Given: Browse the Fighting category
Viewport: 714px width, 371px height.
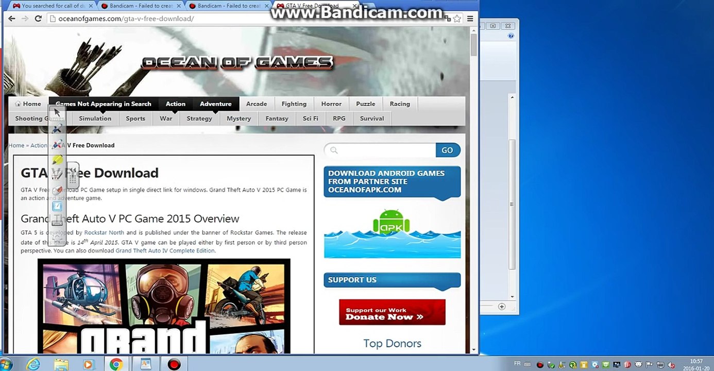Looking at the screenshot, I should pyautogui.click(x=294, y=104).
